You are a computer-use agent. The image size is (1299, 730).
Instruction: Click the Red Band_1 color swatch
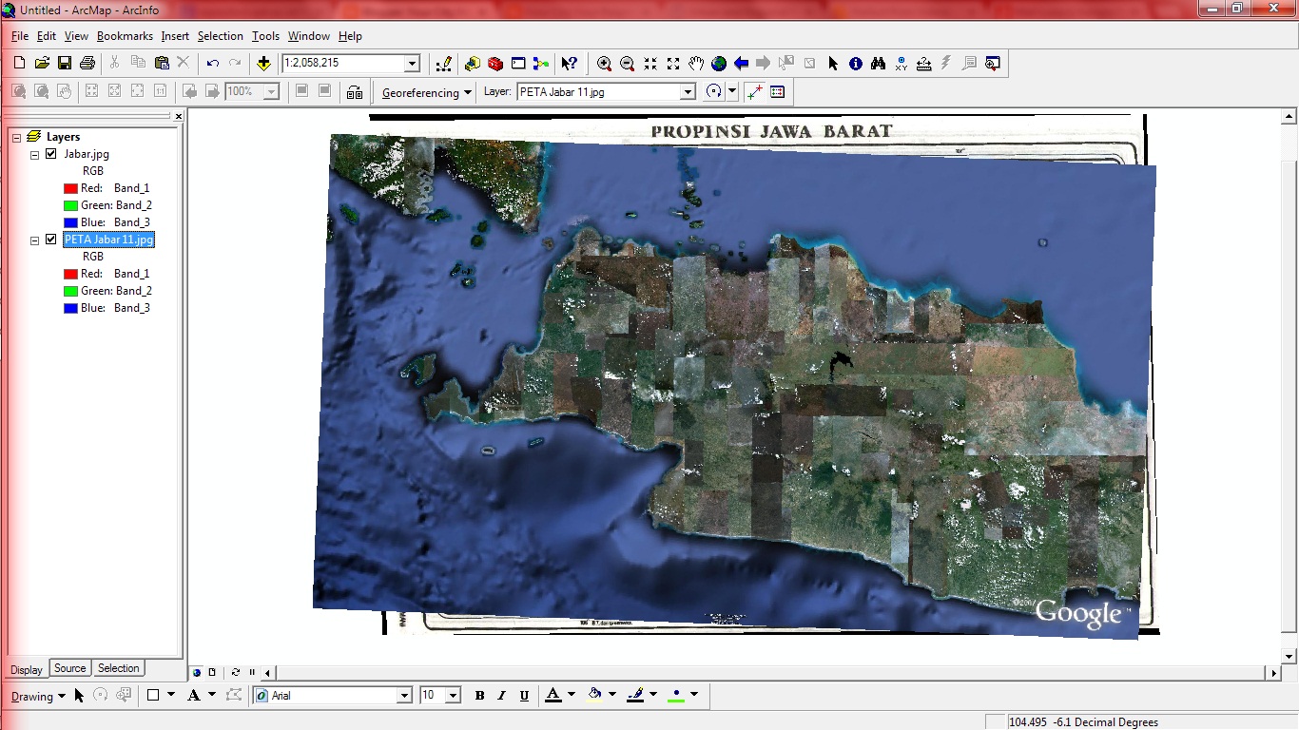click(70, 187)
